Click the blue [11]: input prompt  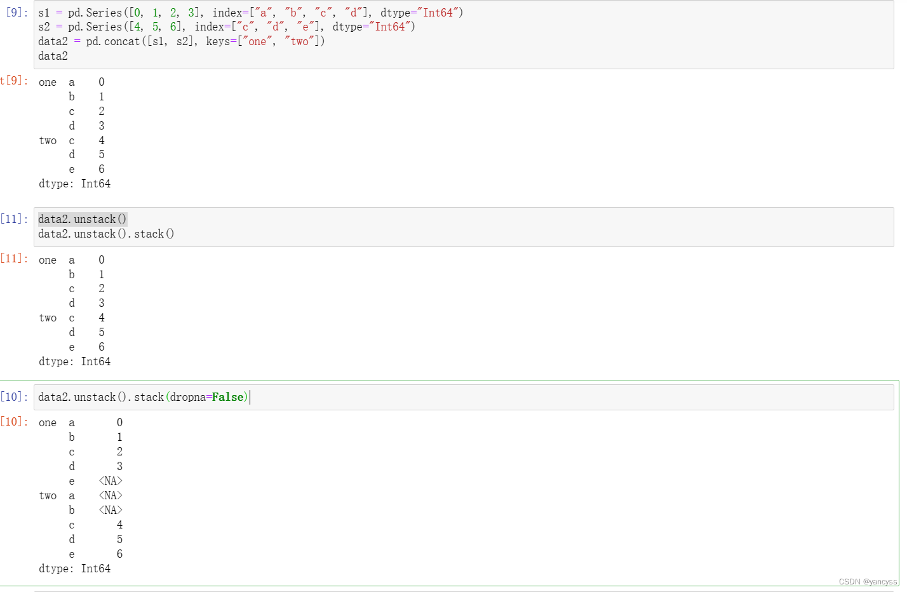[x=15, y=219]
